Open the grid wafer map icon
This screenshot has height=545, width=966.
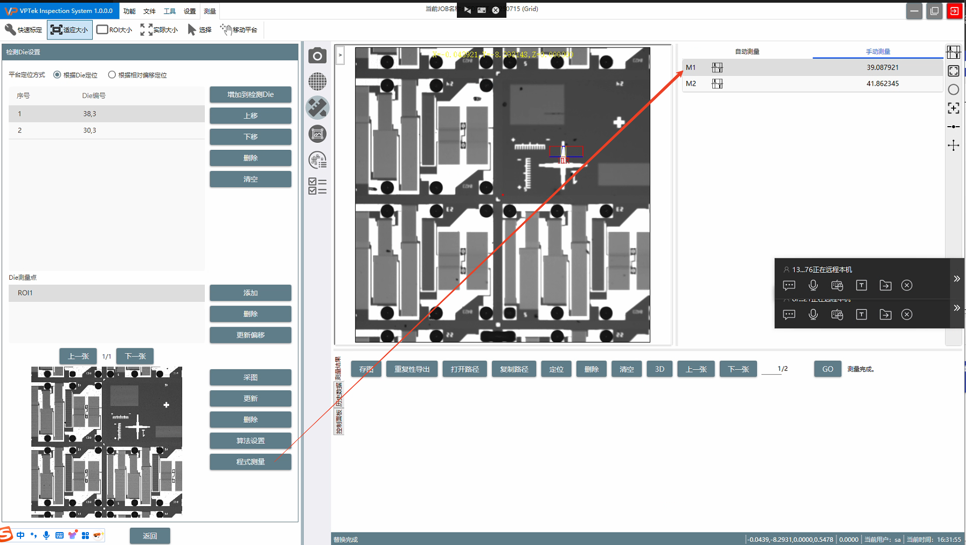317,81
